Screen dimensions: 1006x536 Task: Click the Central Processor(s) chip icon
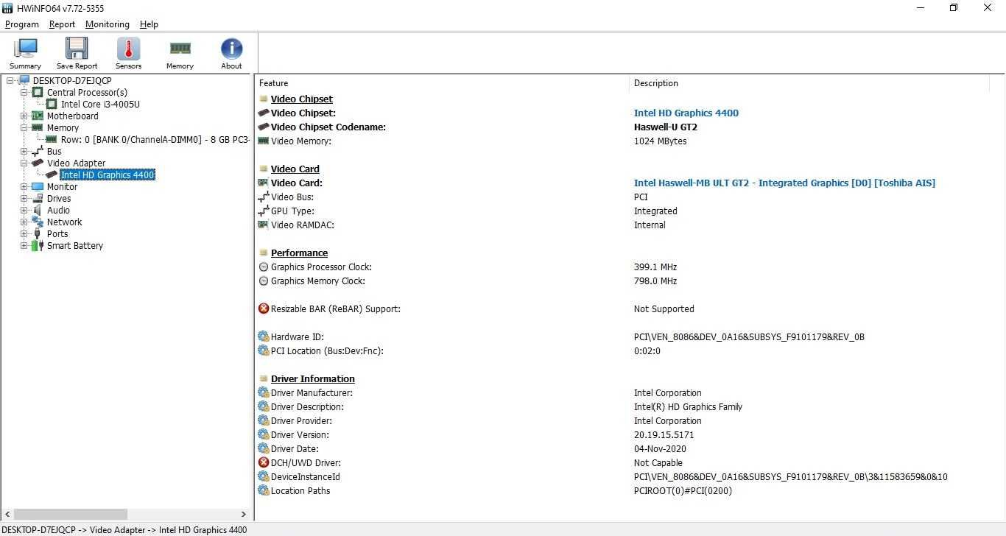point(38,92)
